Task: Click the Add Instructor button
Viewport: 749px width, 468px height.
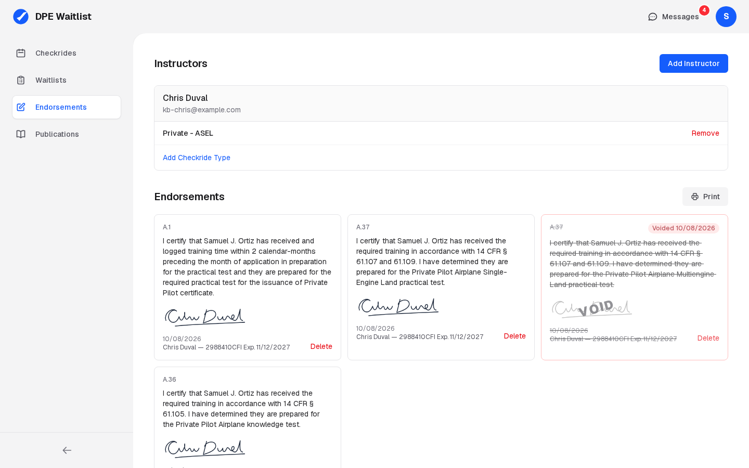Action: click(694, 63)
